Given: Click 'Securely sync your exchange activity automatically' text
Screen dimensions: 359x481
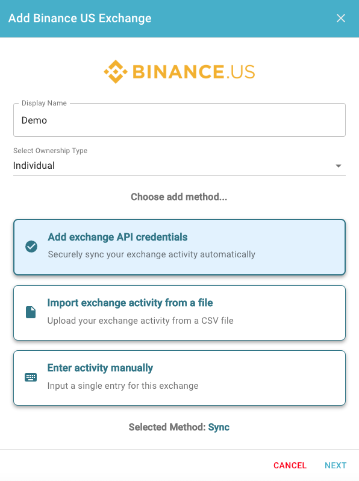Looking at the screenshot, I should pos(151,254).
